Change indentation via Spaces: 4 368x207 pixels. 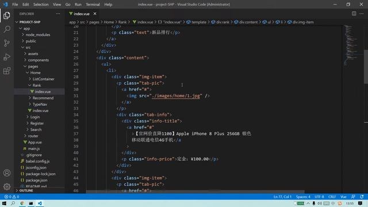(x=303, y=197)
